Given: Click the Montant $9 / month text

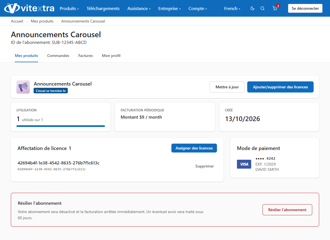Looking at the screenshot, I should pyautogui.click(x=141, y=117).
